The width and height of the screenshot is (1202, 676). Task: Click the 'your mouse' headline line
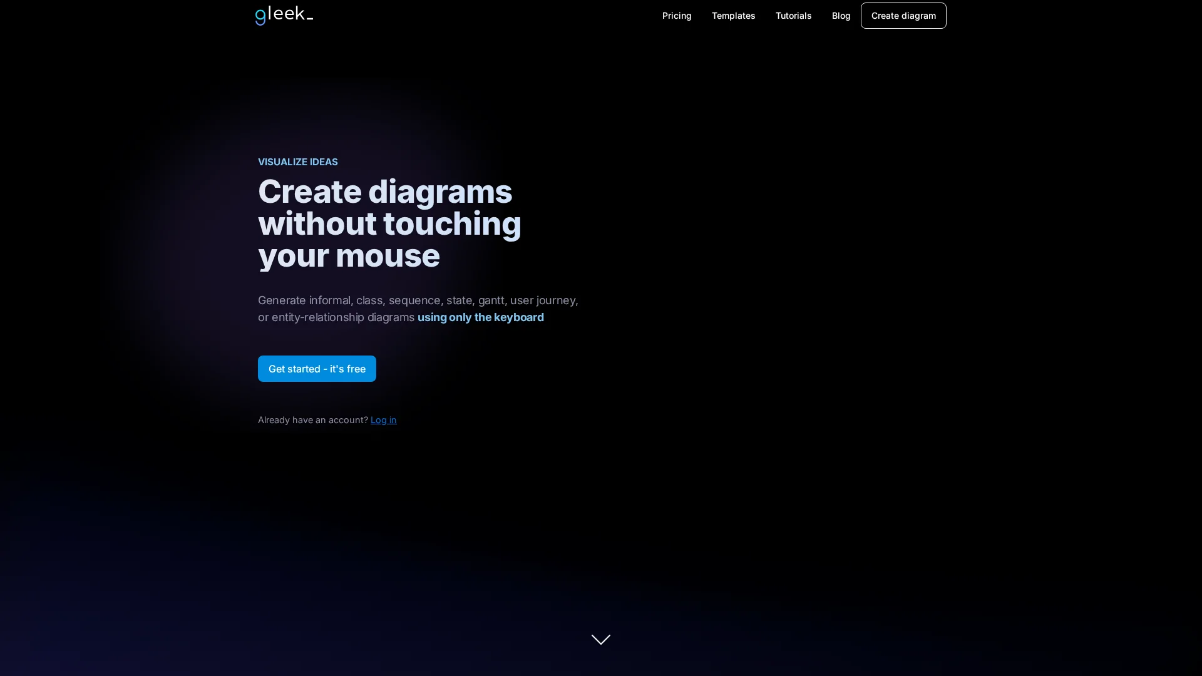349,255
